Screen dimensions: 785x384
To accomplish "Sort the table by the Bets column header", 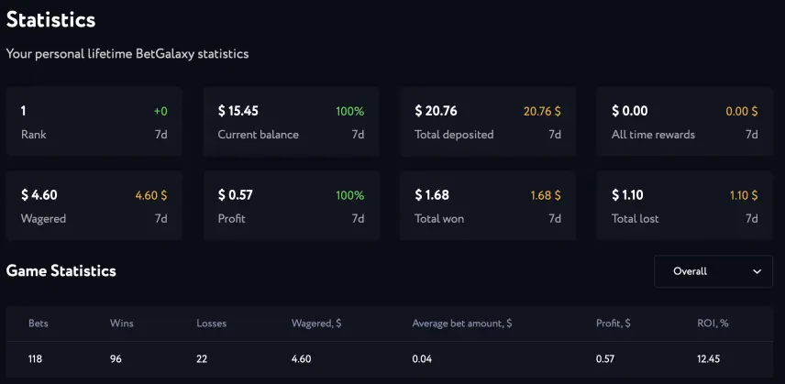I will [38, 324].
